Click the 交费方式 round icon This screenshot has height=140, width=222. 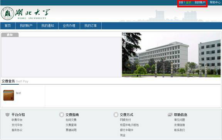coord(116,114)
